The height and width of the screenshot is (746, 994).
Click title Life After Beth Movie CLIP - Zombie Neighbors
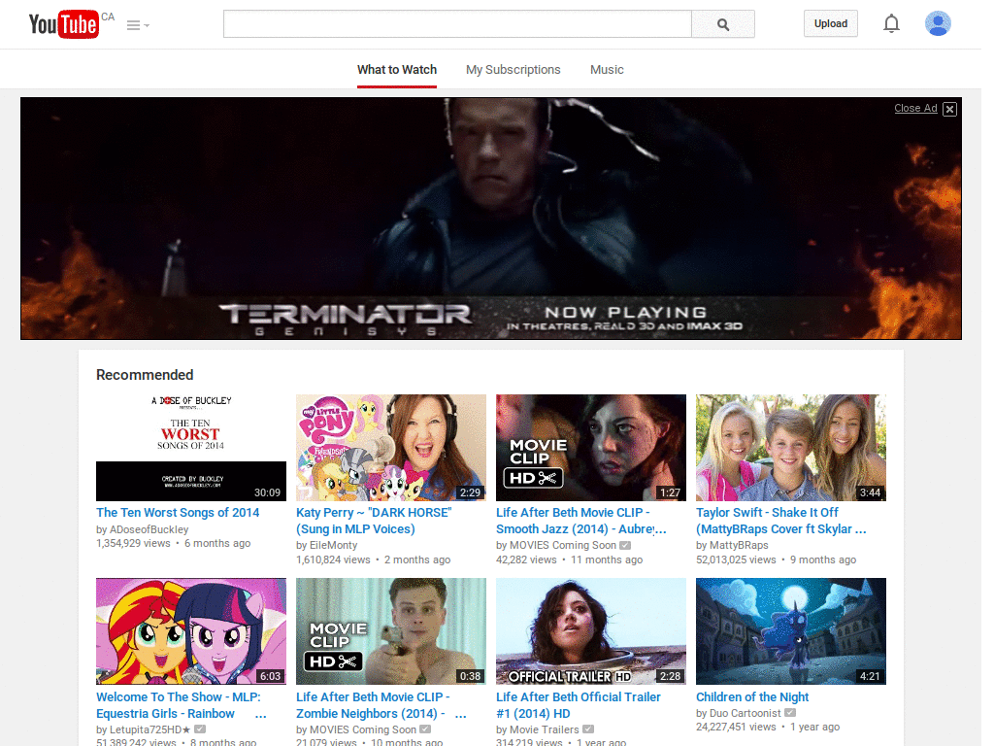point(381,705)
